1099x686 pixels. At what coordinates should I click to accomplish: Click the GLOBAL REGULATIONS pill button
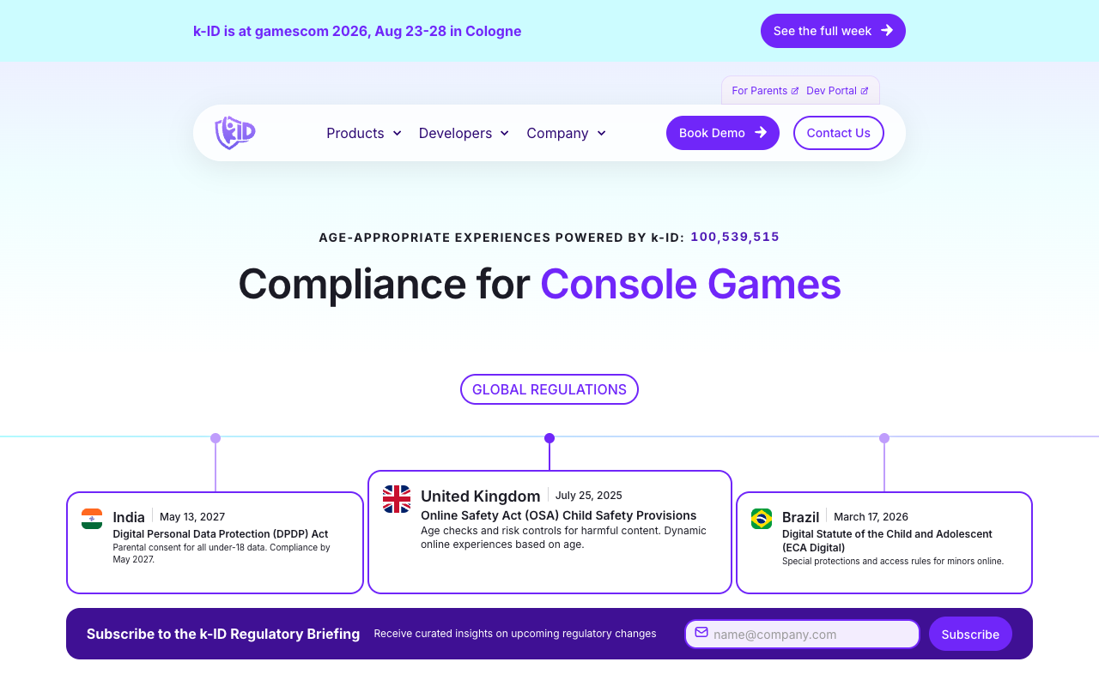549,389
